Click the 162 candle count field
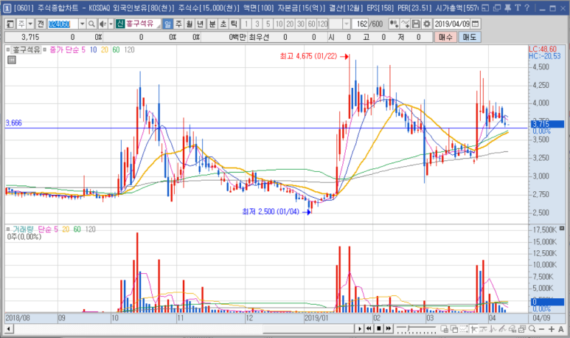The image size is (570, 338). point(361,24)
